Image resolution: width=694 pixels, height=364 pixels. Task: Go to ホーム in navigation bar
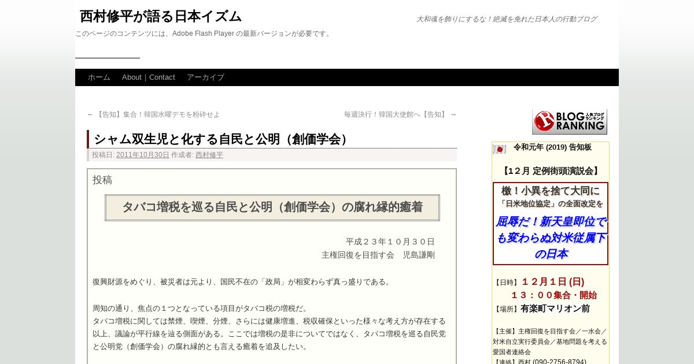point(99,77)
